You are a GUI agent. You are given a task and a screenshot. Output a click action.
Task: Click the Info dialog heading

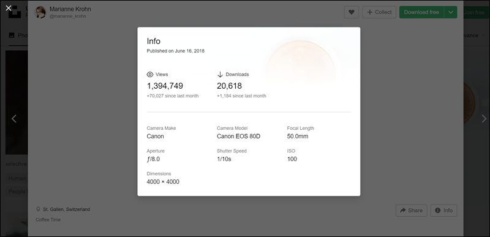pos(154,41)
